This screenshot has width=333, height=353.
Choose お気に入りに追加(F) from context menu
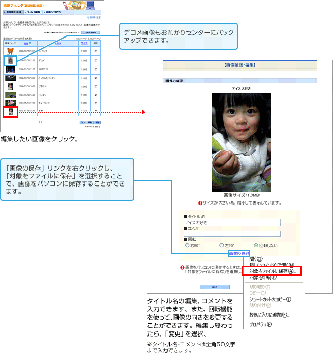(269, 315)
